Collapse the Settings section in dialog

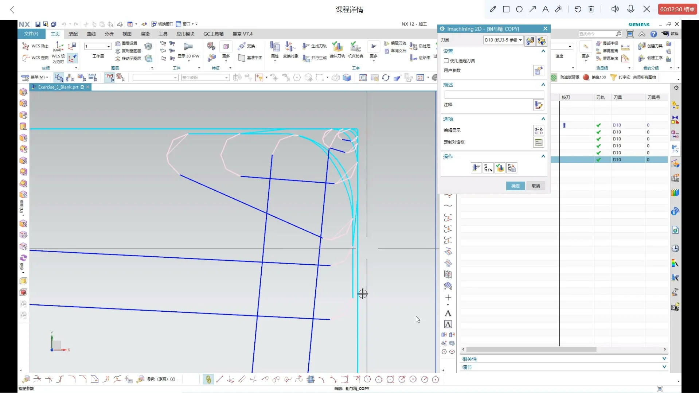click(x=543, y=51)
